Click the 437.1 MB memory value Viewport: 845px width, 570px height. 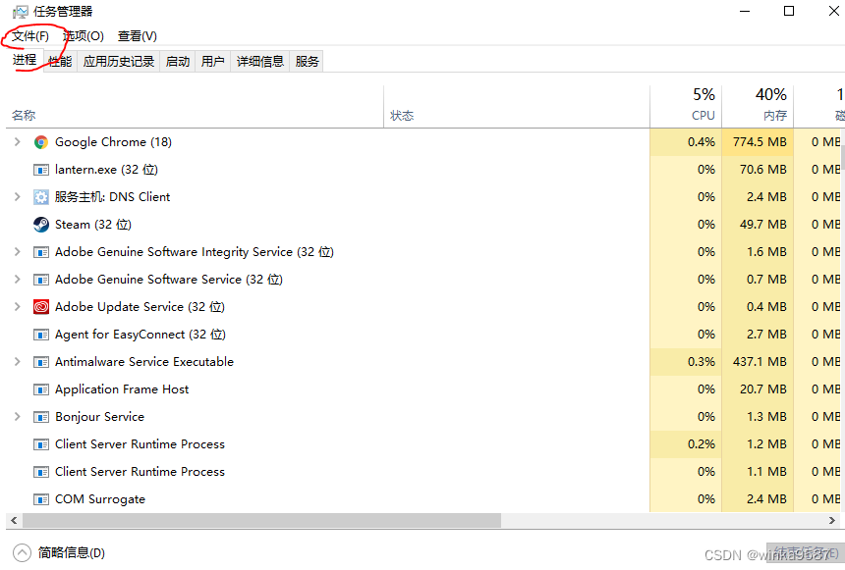click(760, 362)
